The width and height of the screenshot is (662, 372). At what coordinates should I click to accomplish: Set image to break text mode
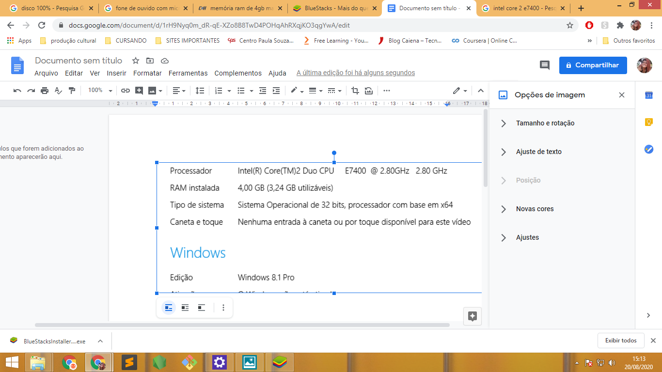[x=202, y=308]
